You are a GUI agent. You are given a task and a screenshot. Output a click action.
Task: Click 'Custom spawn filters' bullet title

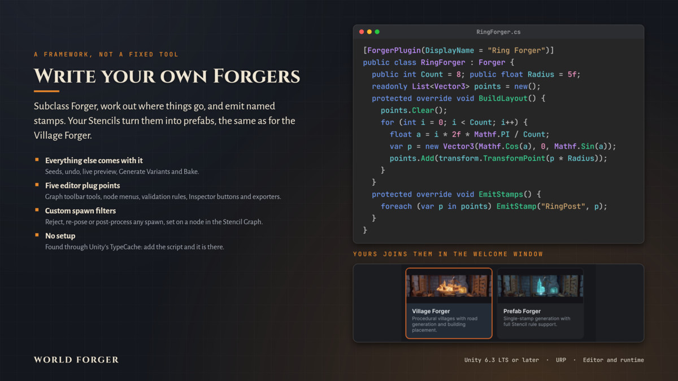[81, 211]
